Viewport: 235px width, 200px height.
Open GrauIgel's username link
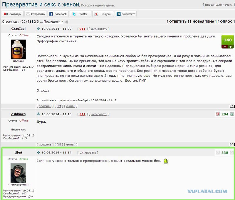pos(18,29)
